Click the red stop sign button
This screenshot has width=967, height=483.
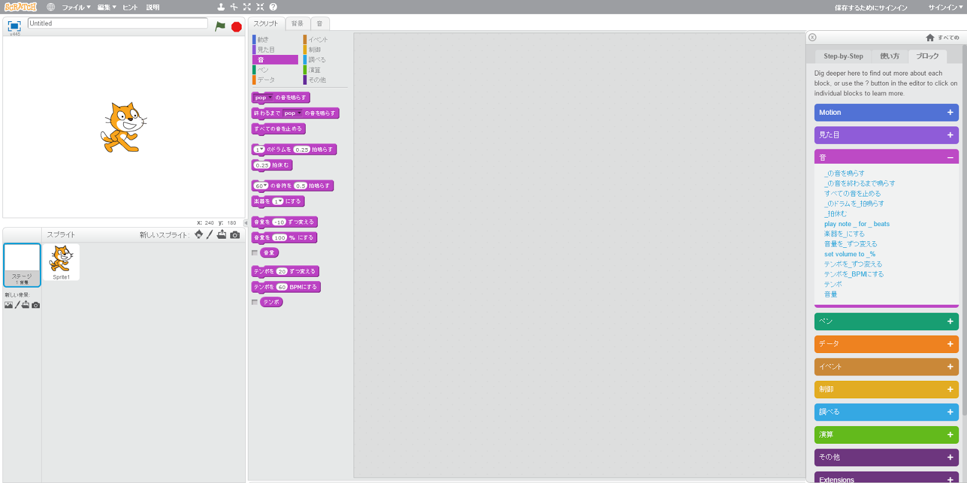click(x=236, y=27)
